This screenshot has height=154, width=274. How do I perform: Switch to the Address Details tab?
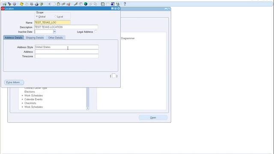coord(14,38)
